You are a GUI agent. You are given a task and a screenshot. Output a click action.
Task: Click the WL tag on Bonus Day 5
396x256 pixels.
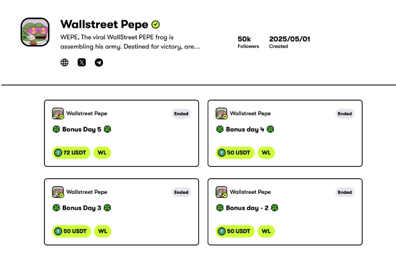point(102,153)
